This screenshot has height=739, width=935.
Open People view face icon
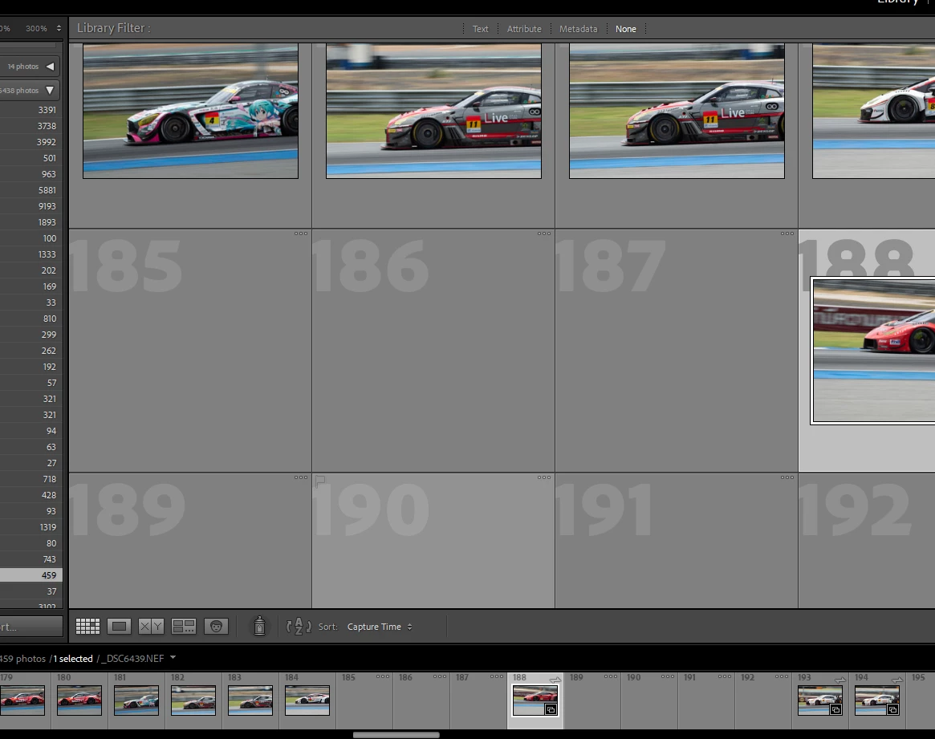pyautogui.click(x=216, y=627)
